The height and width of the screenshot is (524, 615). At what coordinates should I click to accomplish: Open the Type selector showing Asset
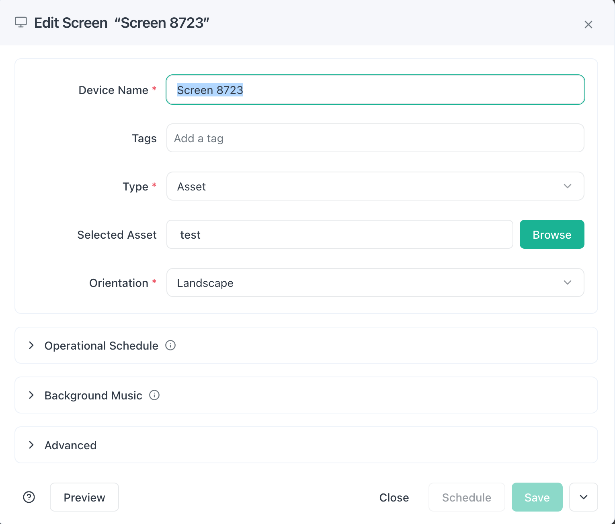point(375,186)
